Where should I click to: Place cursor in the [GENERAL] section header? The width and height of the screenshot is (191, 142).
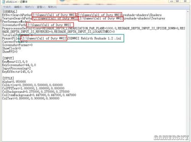[x=10, y=11]
